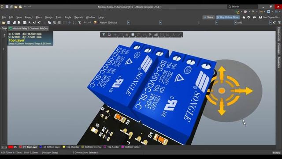The width and height of the screenshot is (282, 159).
Task: Click the cloud notifications icon
Action: coord(254,17)
